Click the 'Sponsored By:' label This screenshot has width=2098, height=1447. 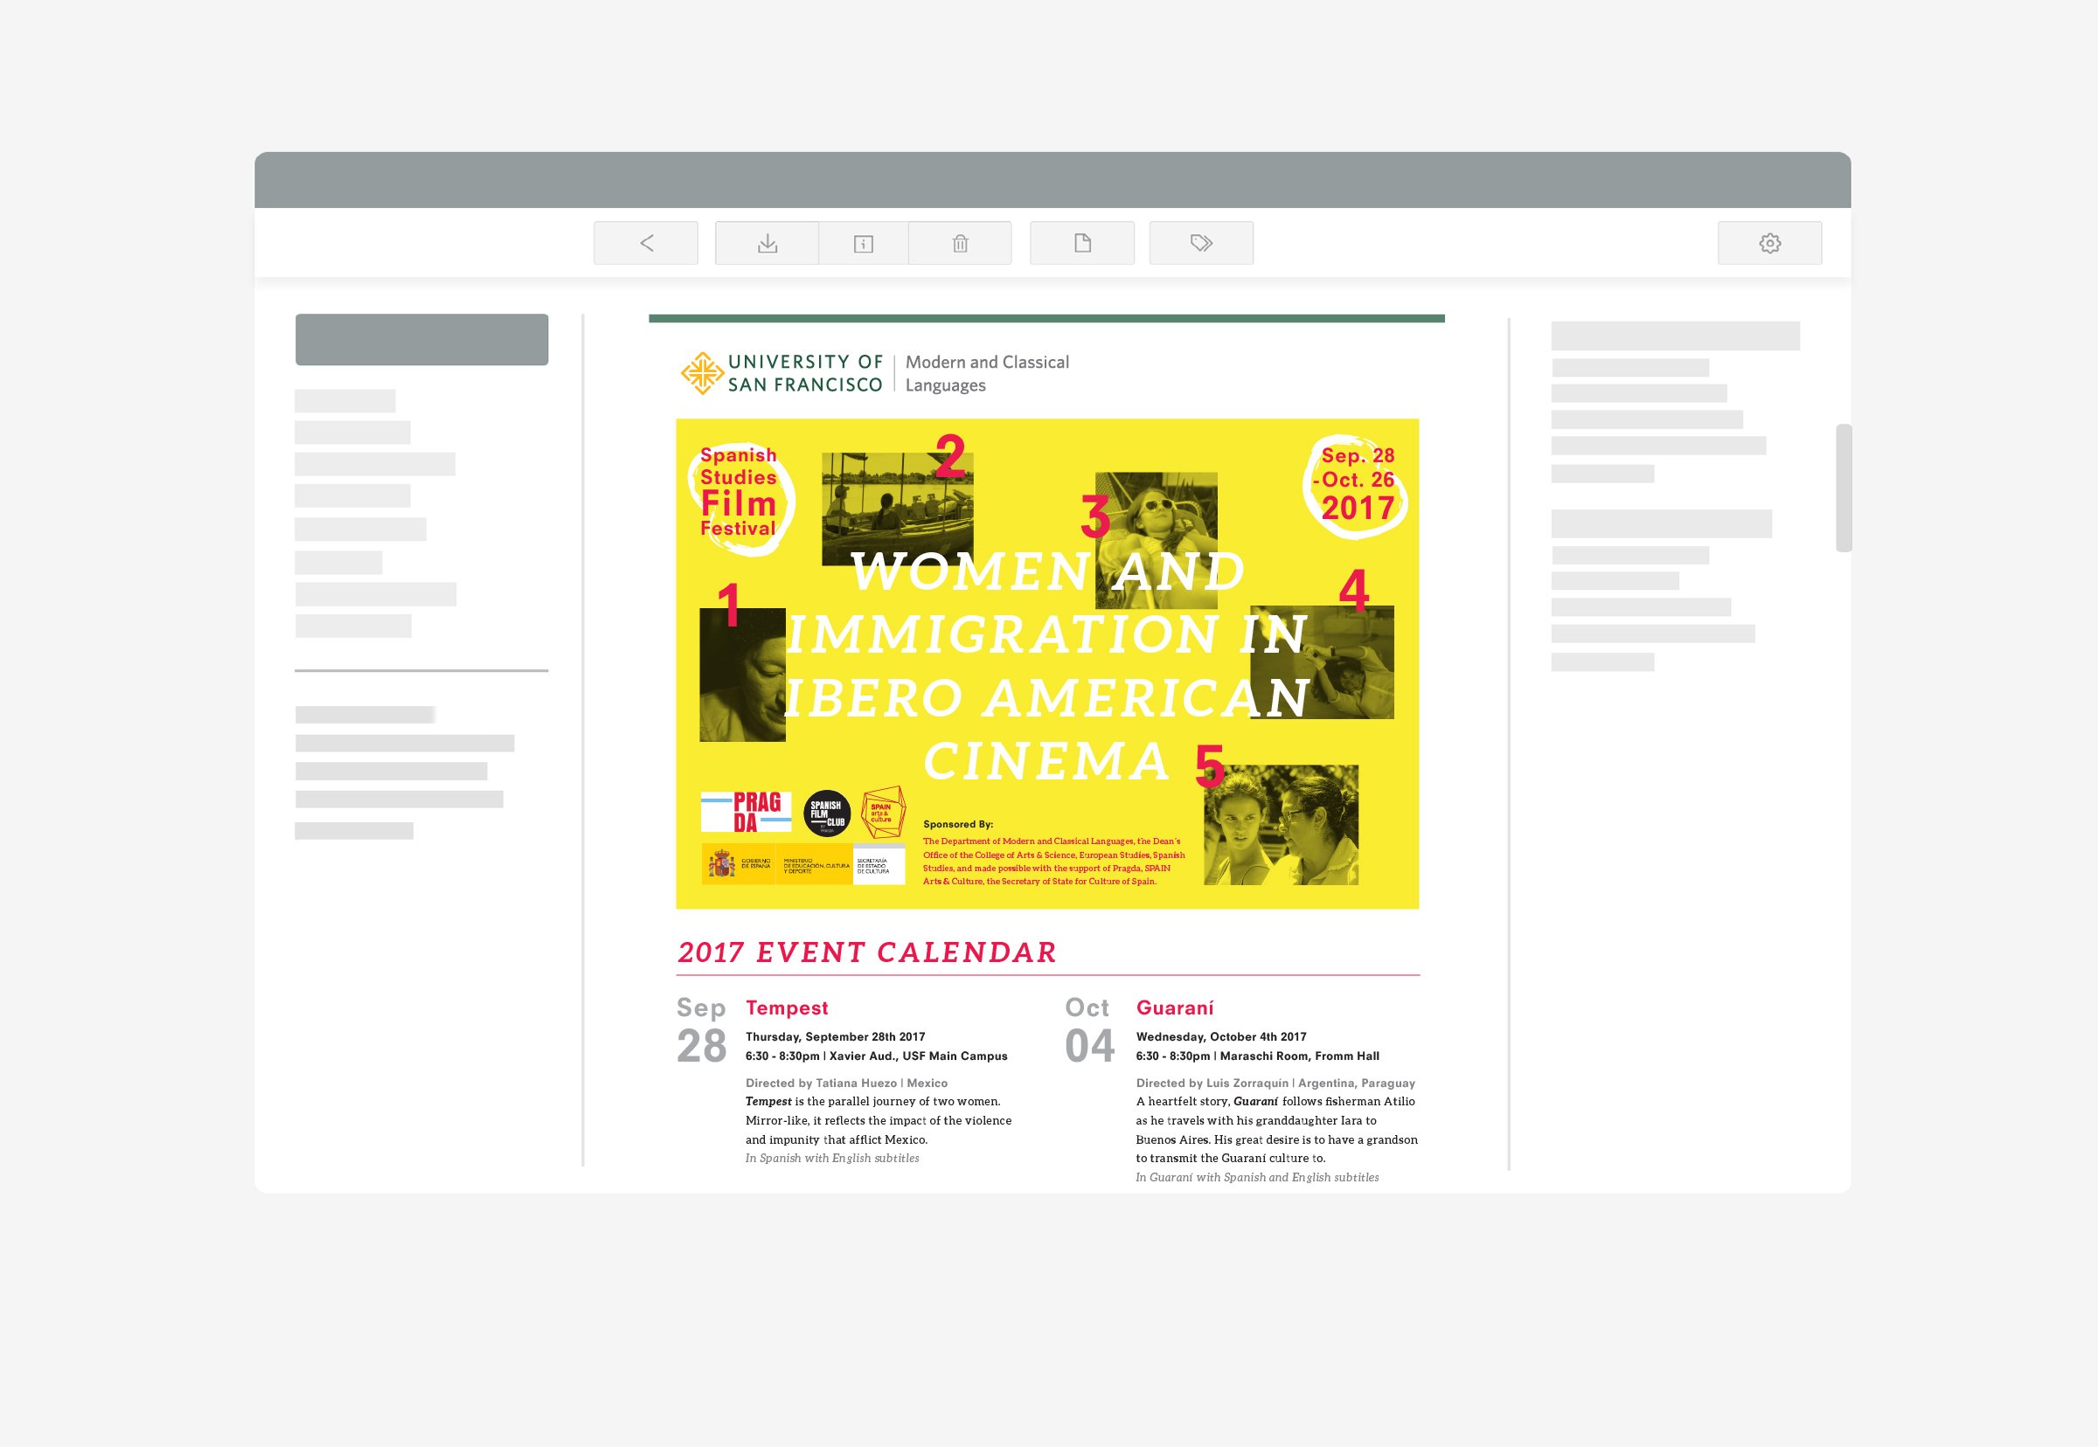958,824
